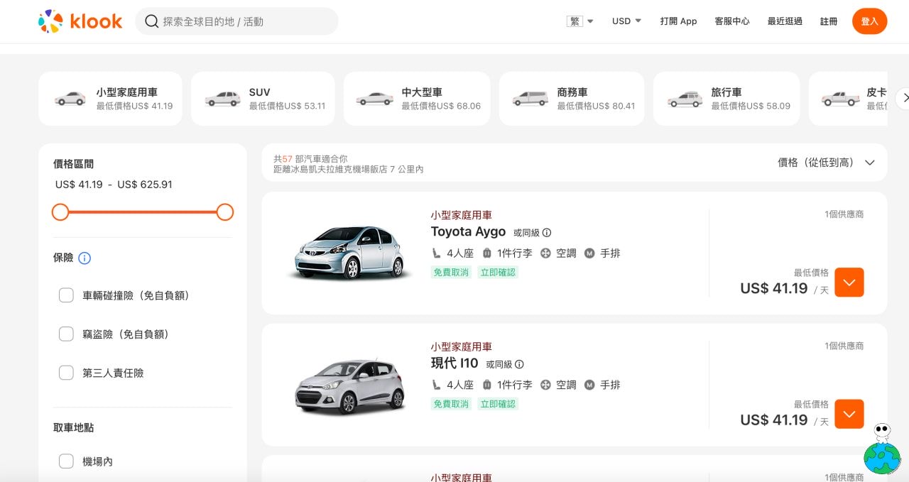
Task: Click the SUV category car icon
Action: coord(223,99)
